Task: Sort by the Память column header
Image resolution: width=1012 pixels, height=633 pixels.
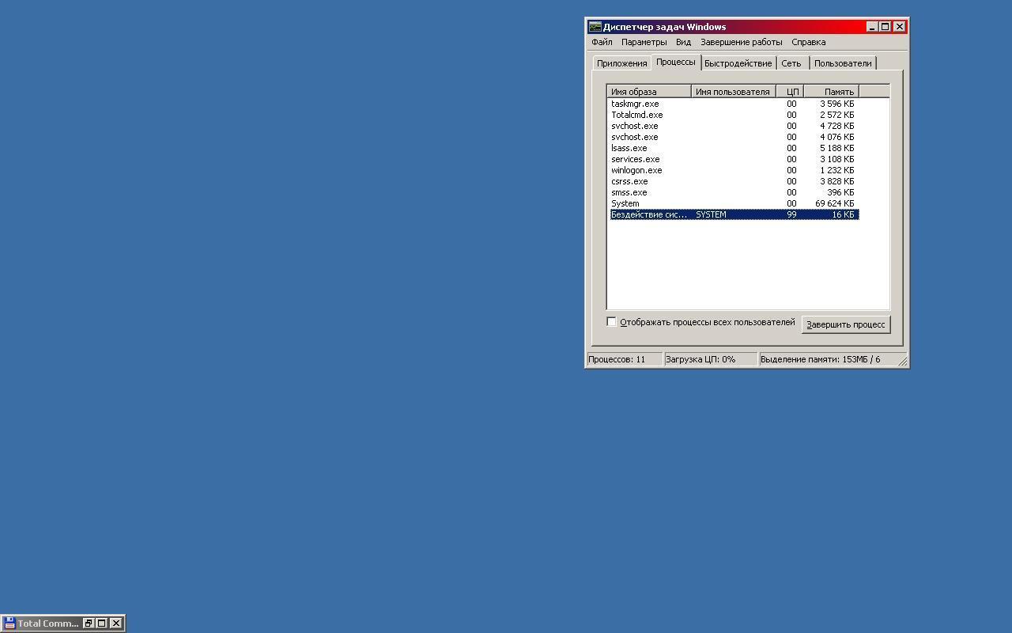Action: [831, 92]
